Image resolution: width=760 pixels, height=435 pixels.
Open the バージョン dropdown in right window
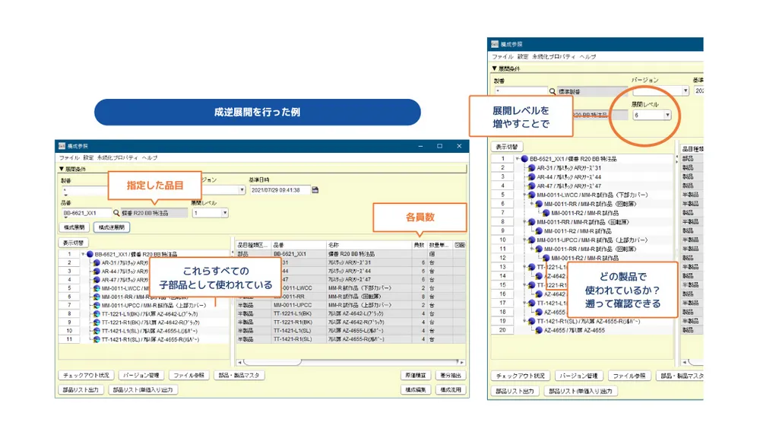pyautogui.click(x=686, y=90)
